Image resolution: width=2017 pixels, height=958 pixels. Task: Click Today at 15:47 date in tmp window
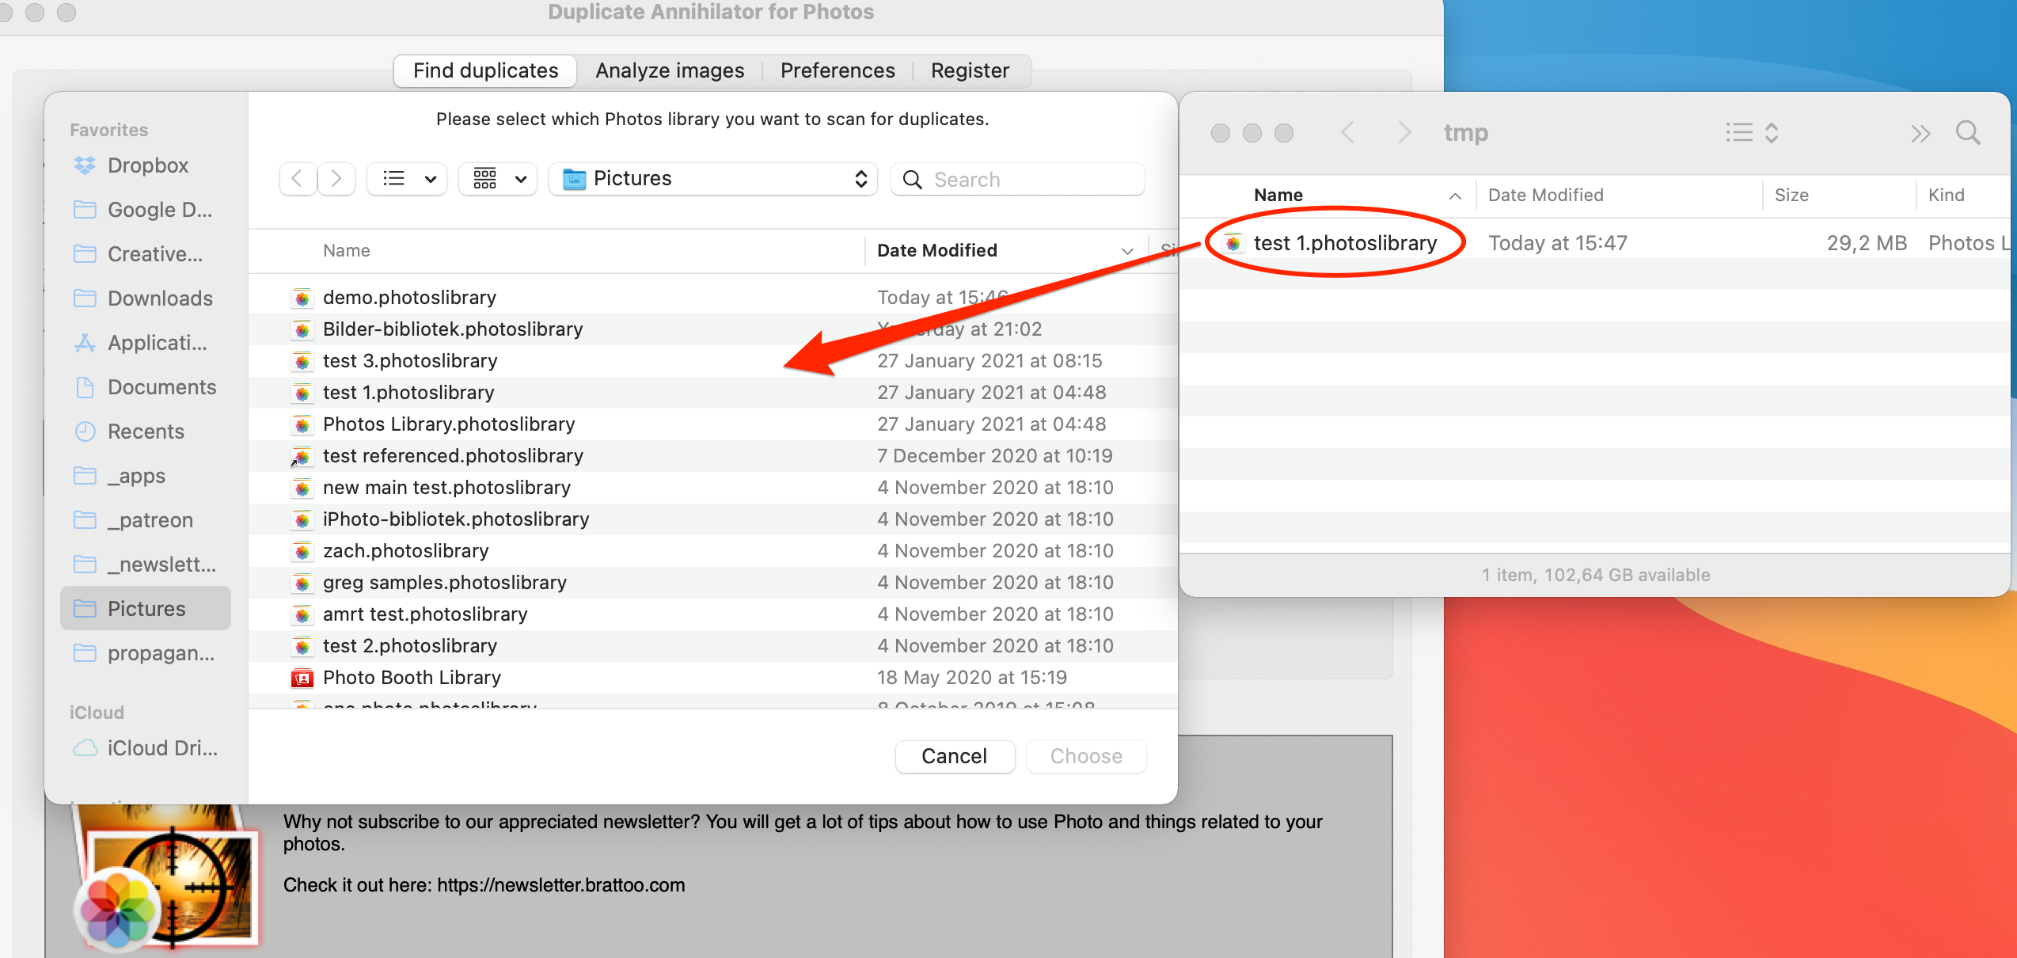click(x=1558, y=243)
